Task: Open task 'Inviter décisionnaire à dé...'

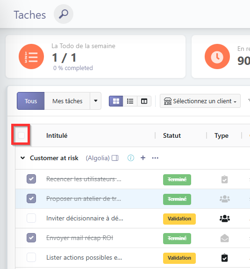Action: point(85,218)
